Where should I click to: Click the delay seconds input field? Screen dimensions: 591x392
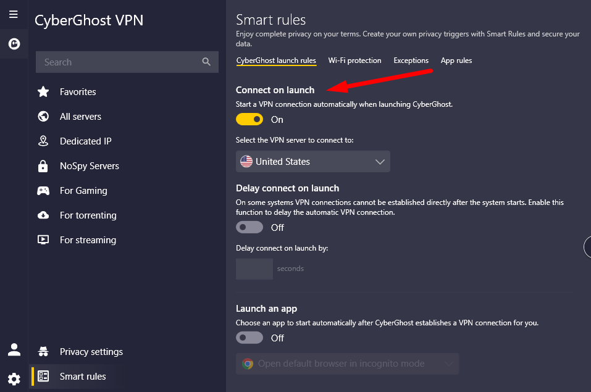pos(254,269)
